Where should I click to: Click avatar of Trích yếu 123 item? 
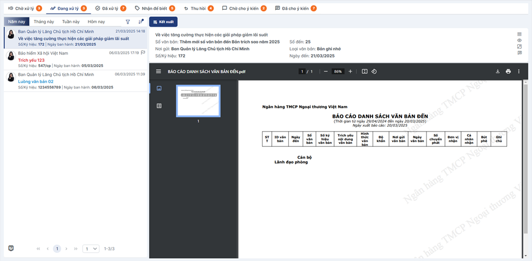click(11, 56)
